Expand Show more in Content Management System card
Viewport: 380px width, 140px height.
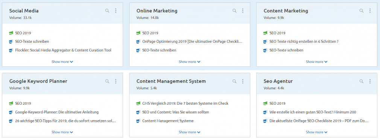pos(190,132)
